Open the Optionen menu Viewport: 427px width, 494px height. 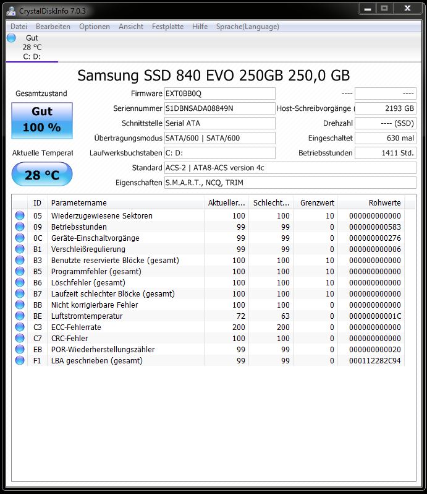[x=95, y=27]
